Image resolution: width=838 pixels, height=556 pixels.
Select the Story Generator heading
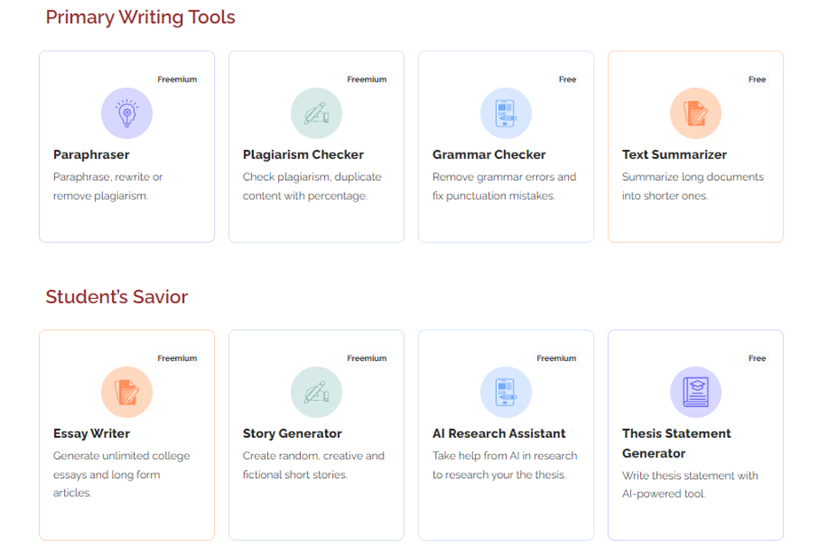click(292, 434)
